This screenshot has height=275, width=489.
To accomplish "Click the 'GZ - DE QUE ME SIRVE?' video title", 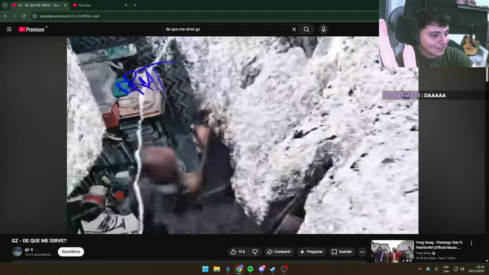I will click(39, 241).
